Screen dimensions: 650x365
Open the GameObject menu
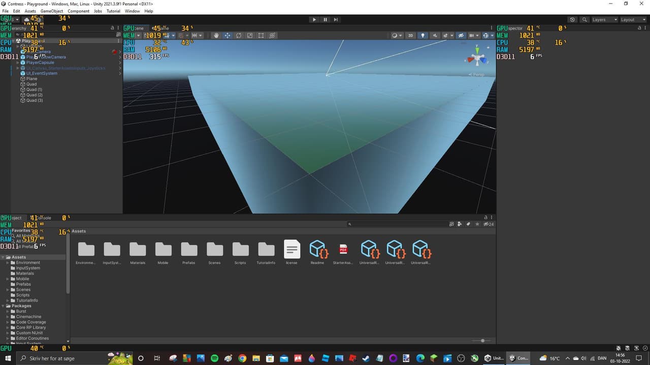point(52,11)
